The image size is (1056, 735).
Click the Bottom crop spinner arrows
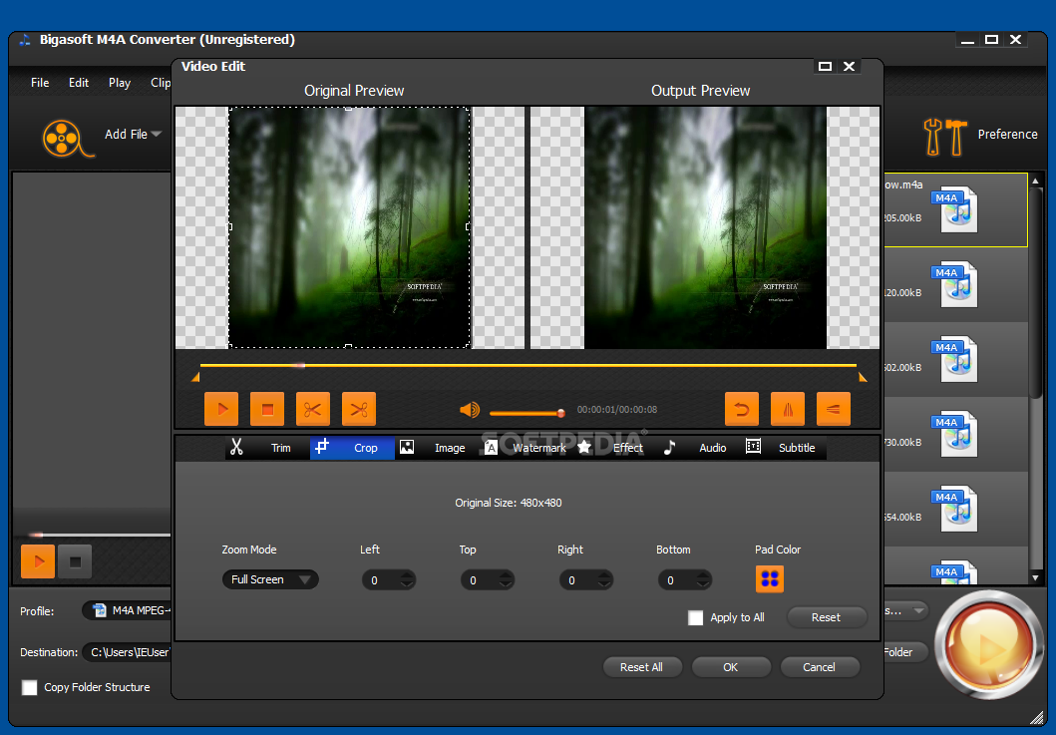point(703,580)
